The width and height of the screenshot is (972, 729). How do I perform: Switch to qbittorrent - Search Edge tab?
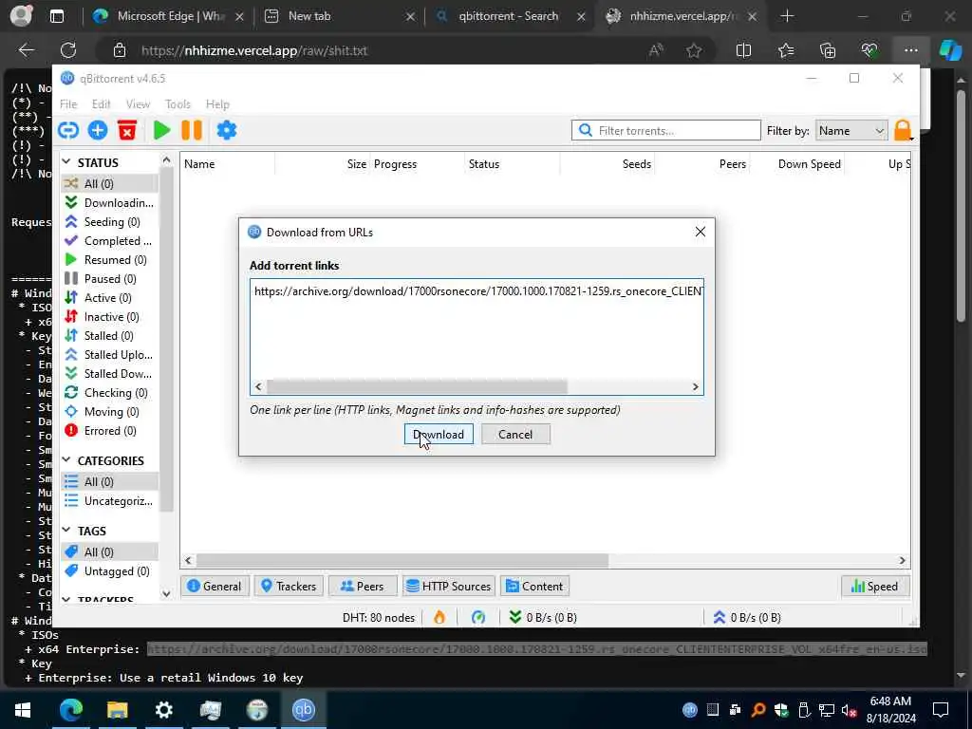coord(508,16)
